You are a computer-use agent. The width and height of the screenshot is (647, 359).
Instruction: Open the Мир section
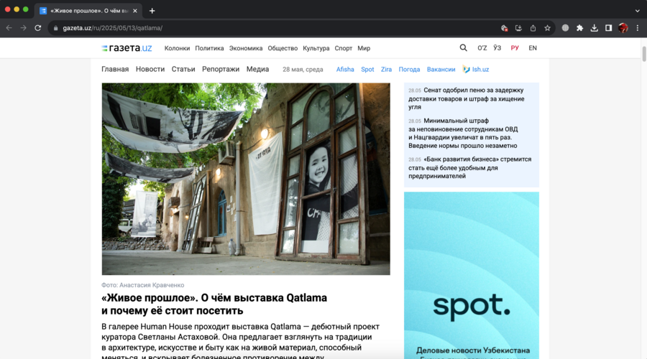364,48
